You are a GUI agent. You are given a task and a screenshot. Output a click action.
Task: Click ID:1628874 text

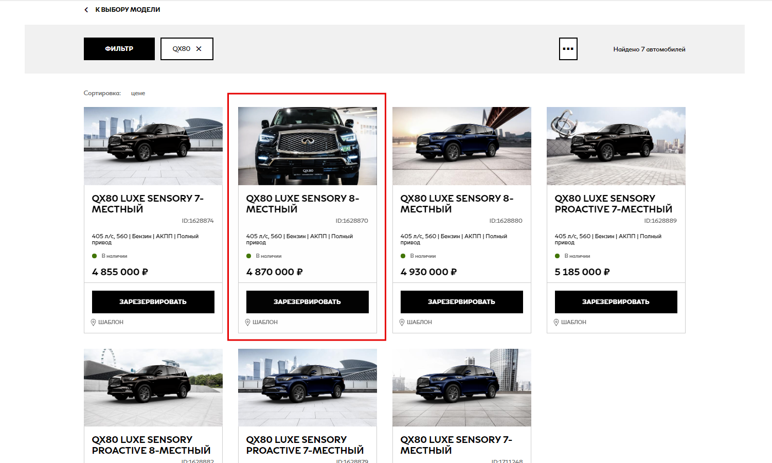(x=198, y=221)
